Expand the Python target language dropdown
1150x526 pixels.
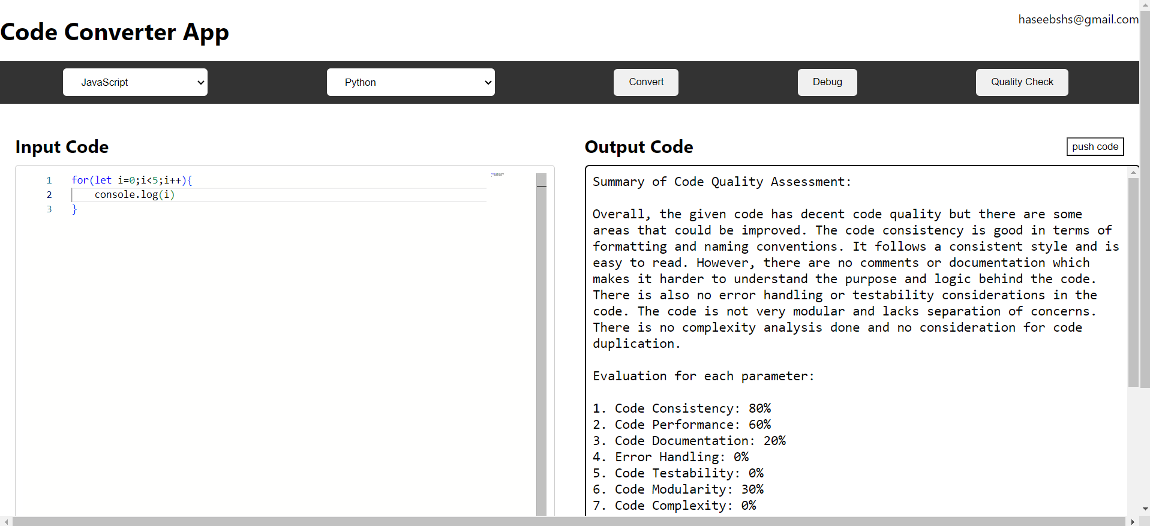pos(410,82)
